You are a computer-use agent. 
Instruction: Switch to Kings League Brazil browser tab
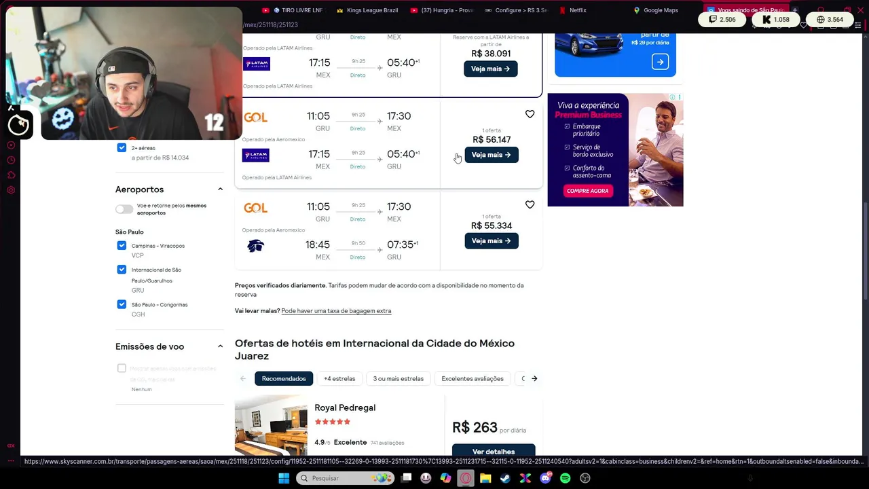pyautogui.click(x=367, y=10)
